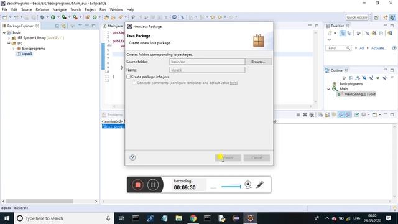Toggle Hide Static Members in Outline

pyautogui.click(x=371, y=78)
